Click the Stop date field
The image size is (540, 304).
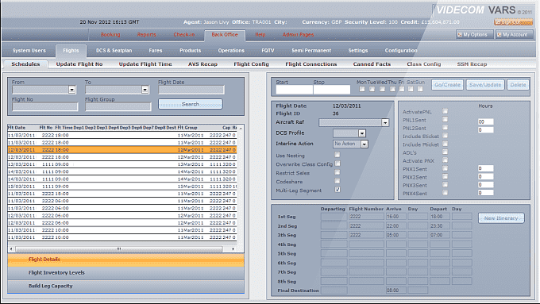coord(332,90)
